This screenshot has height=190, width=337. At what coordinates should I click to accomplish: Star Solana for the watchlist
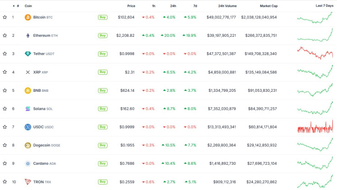click(x=5, y=109)
